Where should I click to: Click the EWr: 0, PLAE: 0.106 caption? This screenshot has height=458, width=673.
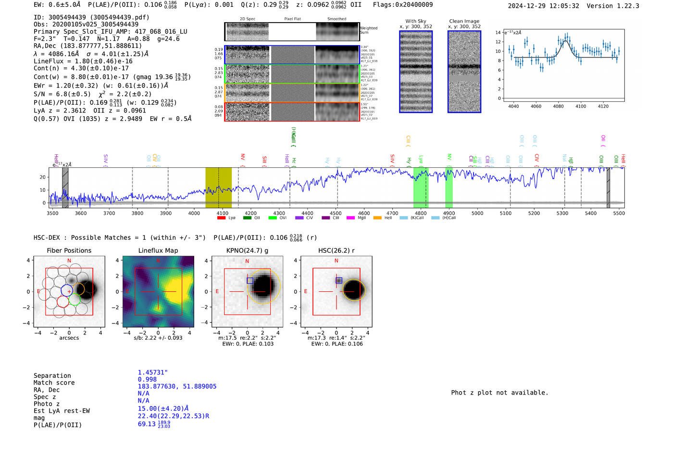pyautogui.click(x=337, y=344)
